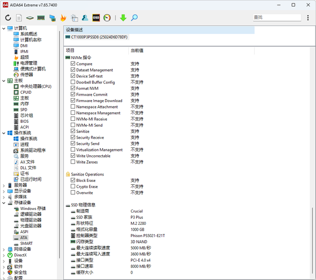Collapse the 操作系统 tree node

tap(3, 133)
